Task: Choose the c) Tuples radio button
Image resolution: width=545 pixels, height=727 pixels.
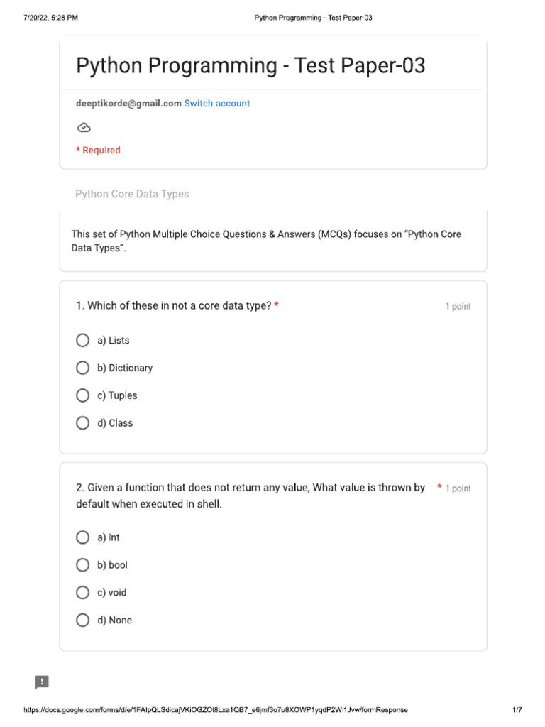Action: (x=83, y=395)
